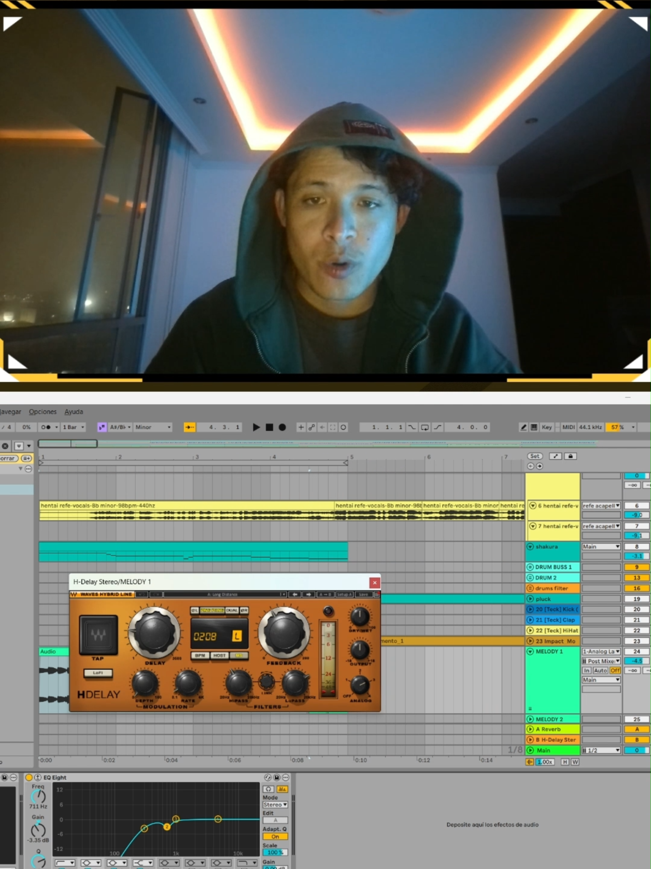This screenshot has width=651, height=869.
Task: Click the Punch-In switch icon
Action: pyautogui.click(x=411, y=427)
